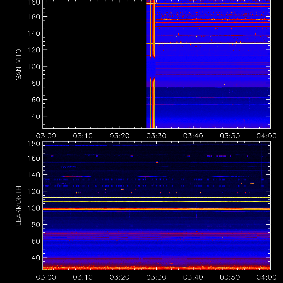Click the 160 frequency label in the Learmonth panel
The image size is (283, 283).
click(x=34, y=158)
